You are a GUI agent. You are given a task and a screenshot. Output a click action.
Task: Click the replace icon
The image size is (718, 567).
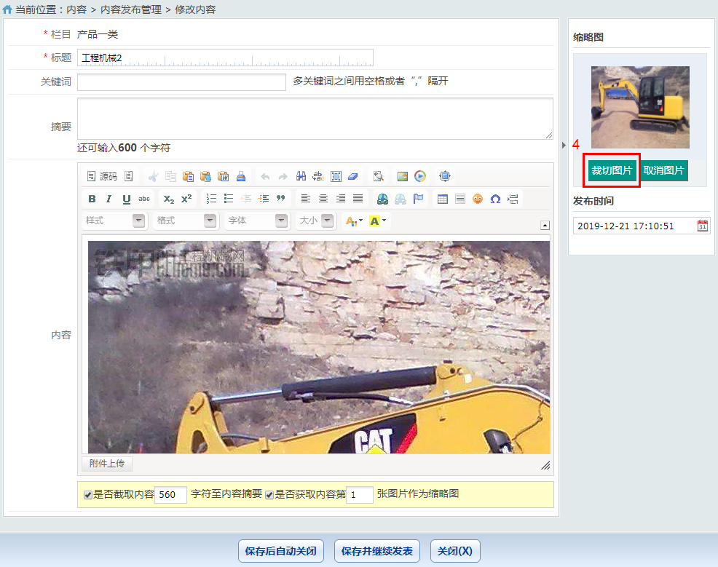tap(318, 176)
